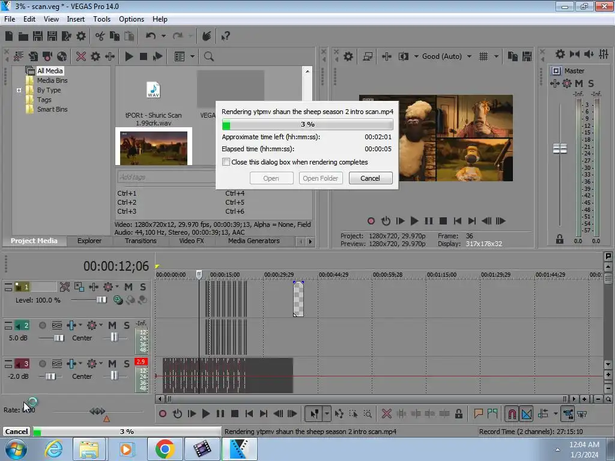Open the Tools menu
The height and width of the screenshot is (461, 615).
[x=101, y=19]
